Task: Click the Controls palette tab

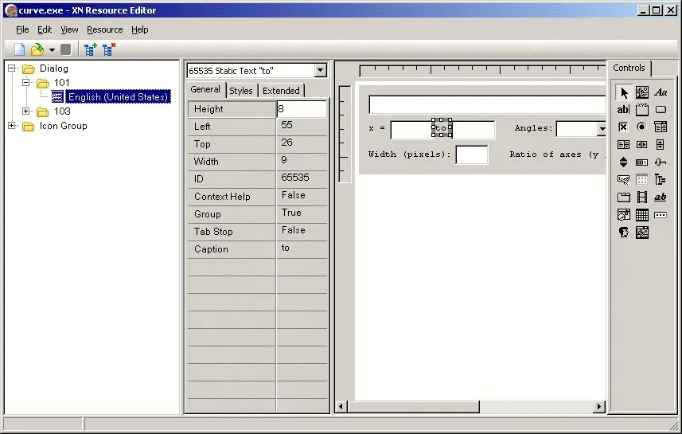Action: (629, 68)
